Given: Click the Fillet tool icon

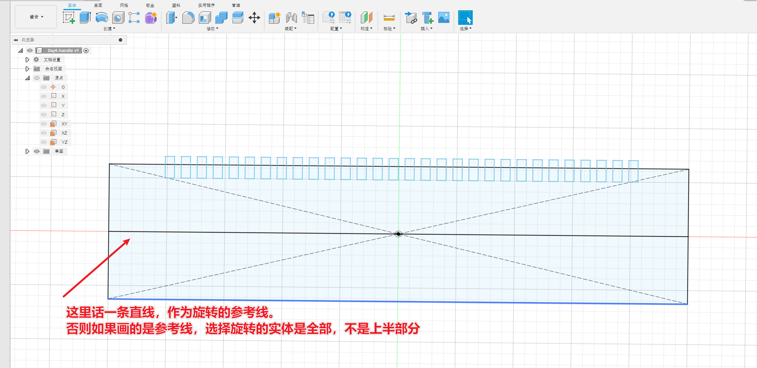Looking at the screenshot, I should (x=188, y=18).
